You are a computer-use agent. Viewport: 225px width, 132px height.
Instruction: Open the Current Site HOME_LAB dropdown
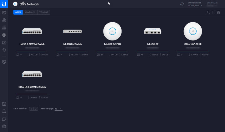(195, 4)
